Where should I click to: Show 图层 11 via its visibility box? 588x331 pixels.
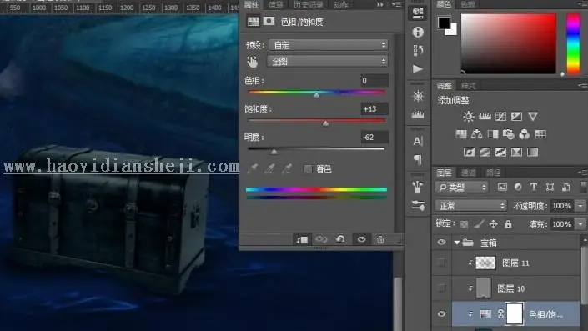point(441,263)
